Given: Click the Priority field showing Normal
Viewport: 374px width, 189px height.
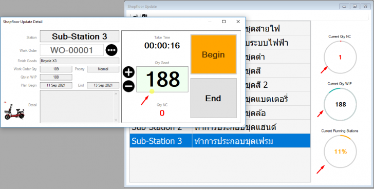Looking at the screenshot, I should [x=103, y=69].
